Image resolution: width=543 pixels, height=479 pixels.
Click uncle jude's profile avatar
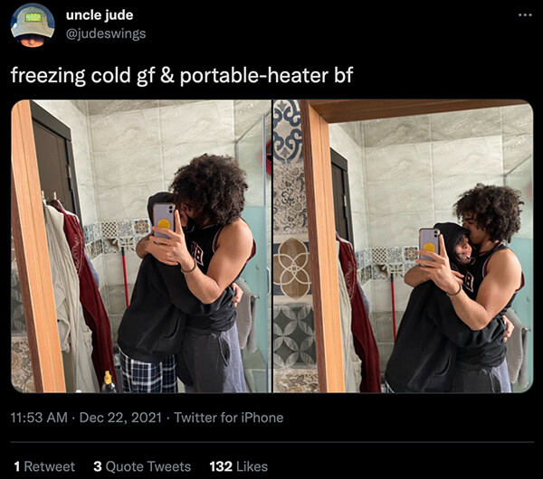33,25
